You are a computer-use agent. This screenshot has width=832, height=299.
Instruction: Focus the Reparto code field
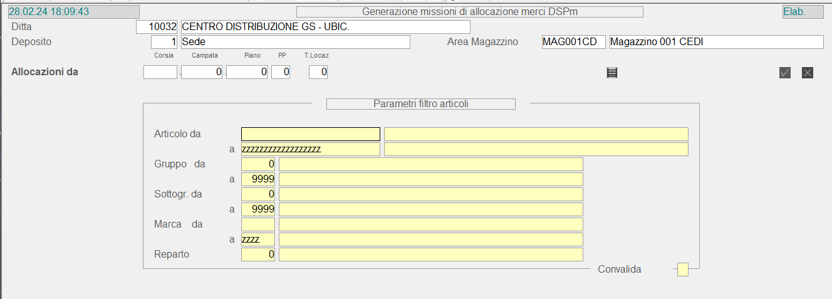pyautogui.click(x=258, y=254)
